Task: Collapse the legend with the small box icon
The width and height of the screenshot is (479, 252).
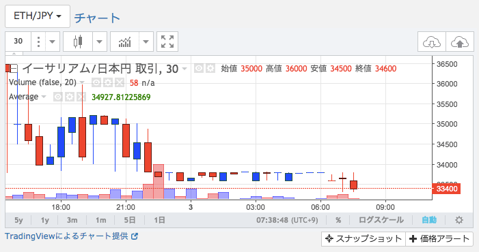Action: [14, 69]
